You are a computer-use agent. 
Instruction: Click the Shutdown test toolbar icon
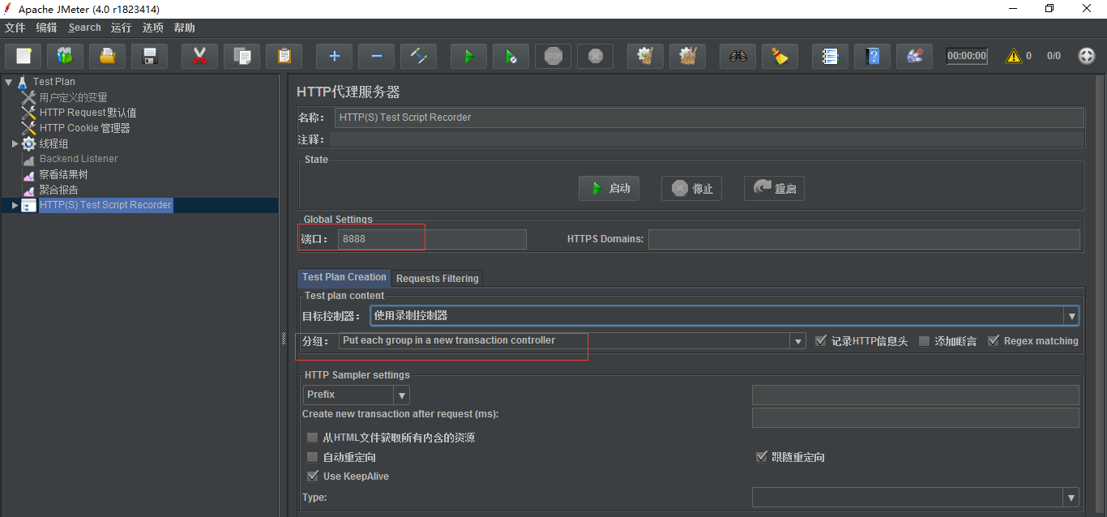point(595,56)
